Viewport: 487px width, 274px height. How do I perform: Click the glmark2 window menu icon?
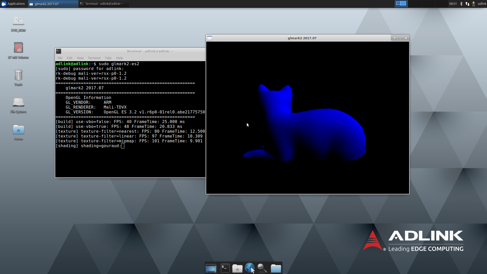pos(210,38)
